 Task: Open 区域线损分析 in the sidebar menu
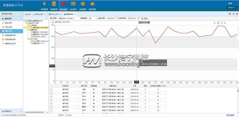[11, 35]
